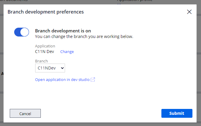Click the dimmed "Application profile" text behind dialog

click(x=135, y=1)
